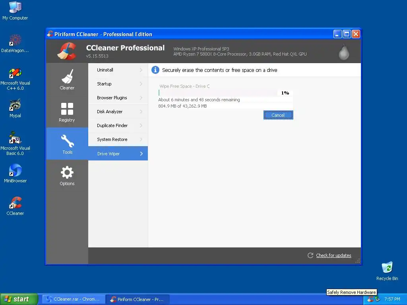Click the wipe free space progress bar
Image resolution: width=407 pixels, height=305 pixels.
coord(218,93)
